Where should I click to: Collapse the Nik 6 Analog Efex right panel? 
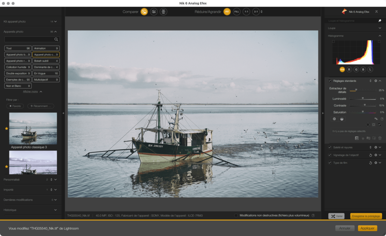click(x=377, y=12)
